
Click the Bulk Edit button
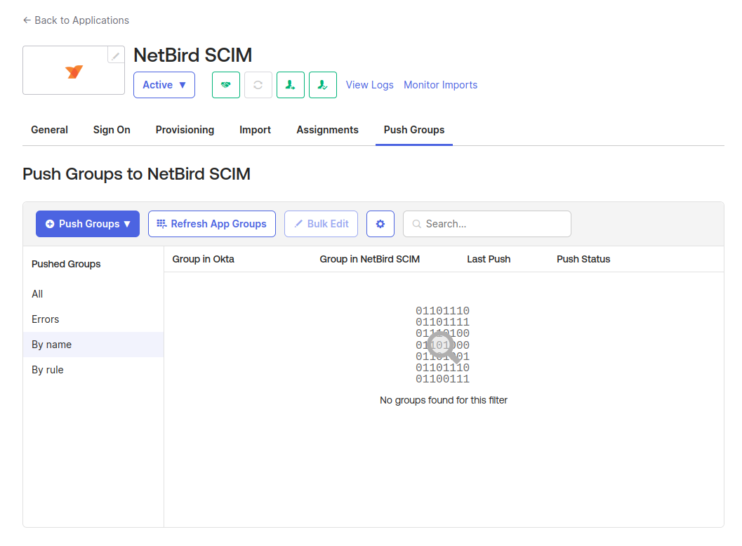point(322,224)
